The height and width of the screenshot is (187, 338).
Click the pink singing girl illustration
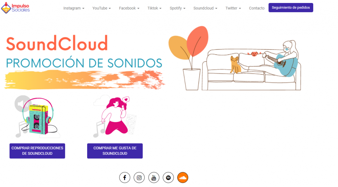115,116
